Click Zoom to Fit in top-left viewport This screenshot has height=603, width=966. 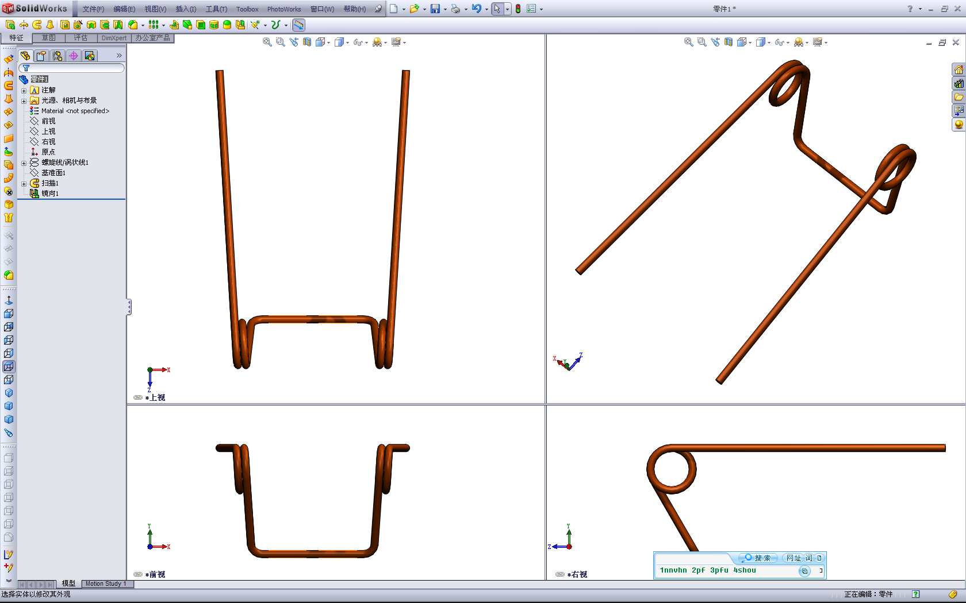point(267,42)
